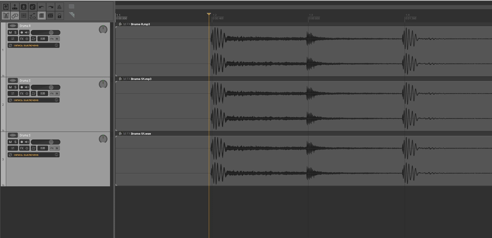This screenshot has height=238, width=492.
Task: Toggle snap to grid icon
Action: [50, 16]
